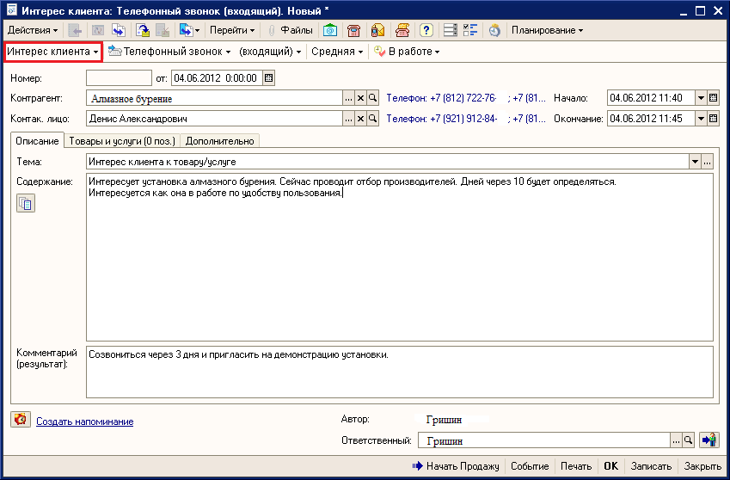730x480 pixels.
Task: Click the Контрагент field Алмазное бурение
Action: [x=215, y=98]
